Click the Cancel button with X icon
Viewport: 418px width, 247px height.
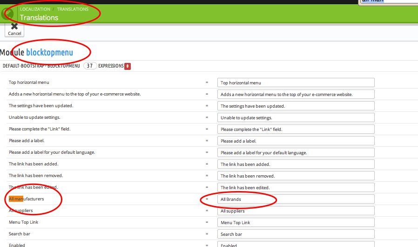pyautogui.click(x=14, y=30)
